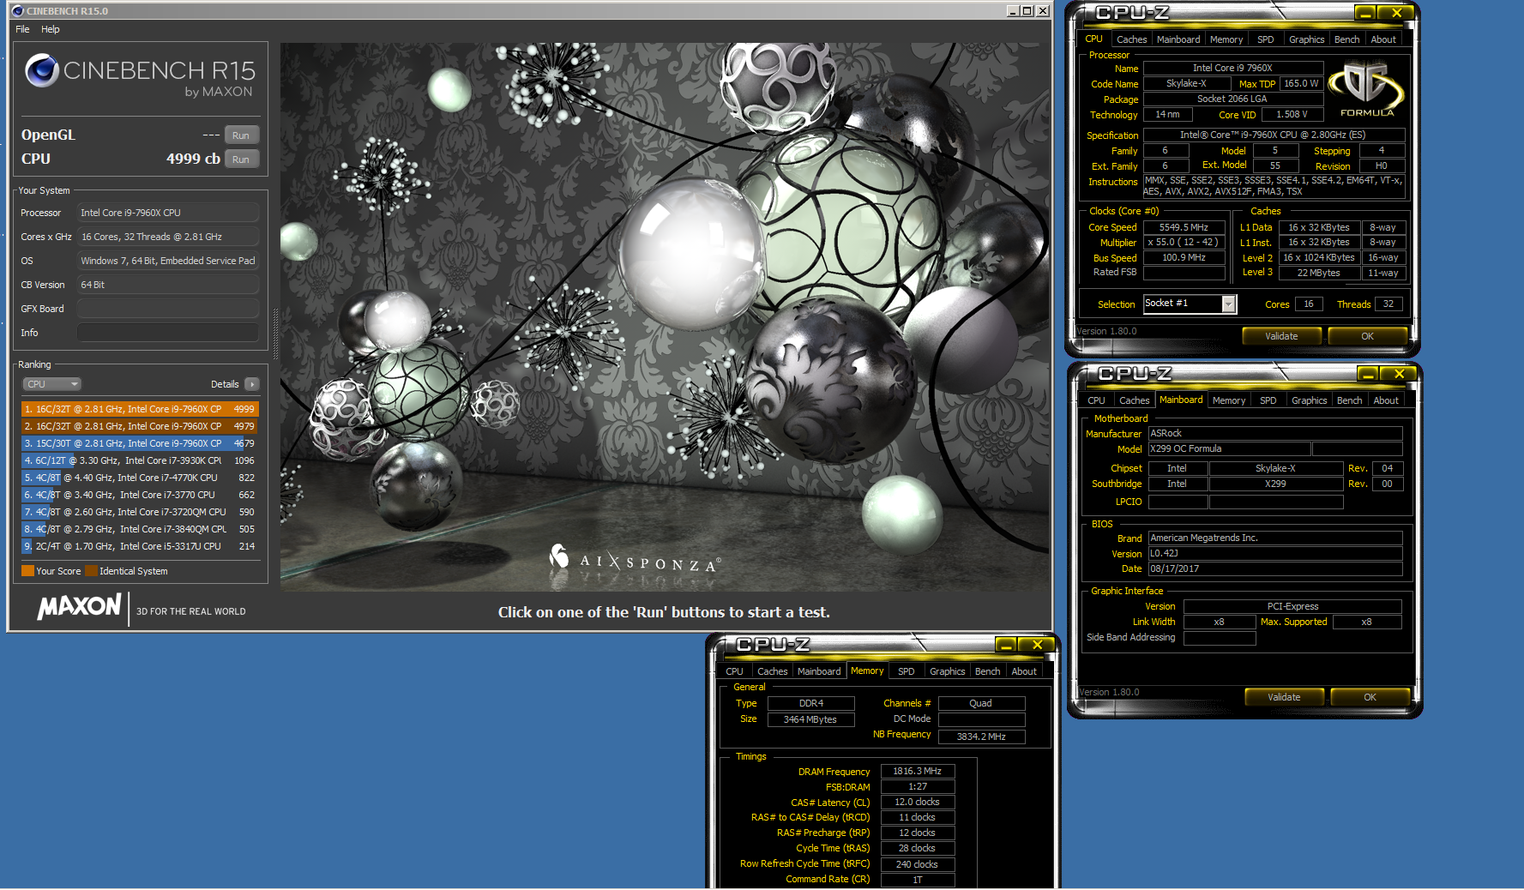Image resolution: width=1524 pixels, height=890 pixels.
Task: Open Bench tab in Mainboard CPU-Z window
Action: pos(1350,400)
